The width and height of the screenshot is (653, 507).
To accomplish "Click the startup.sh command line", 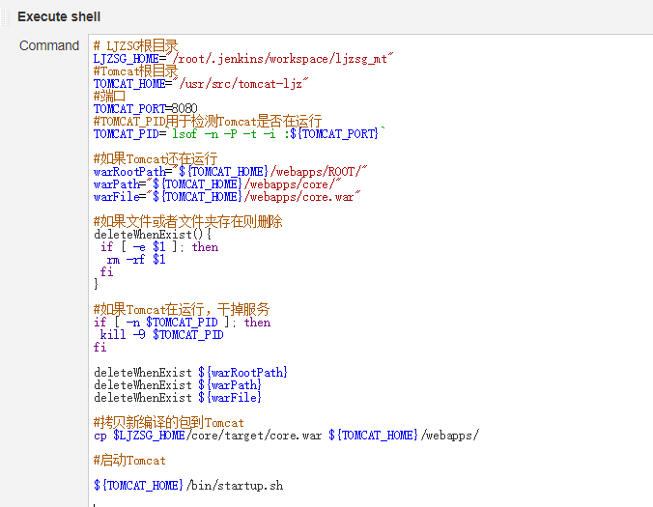I will pos(188,486).
